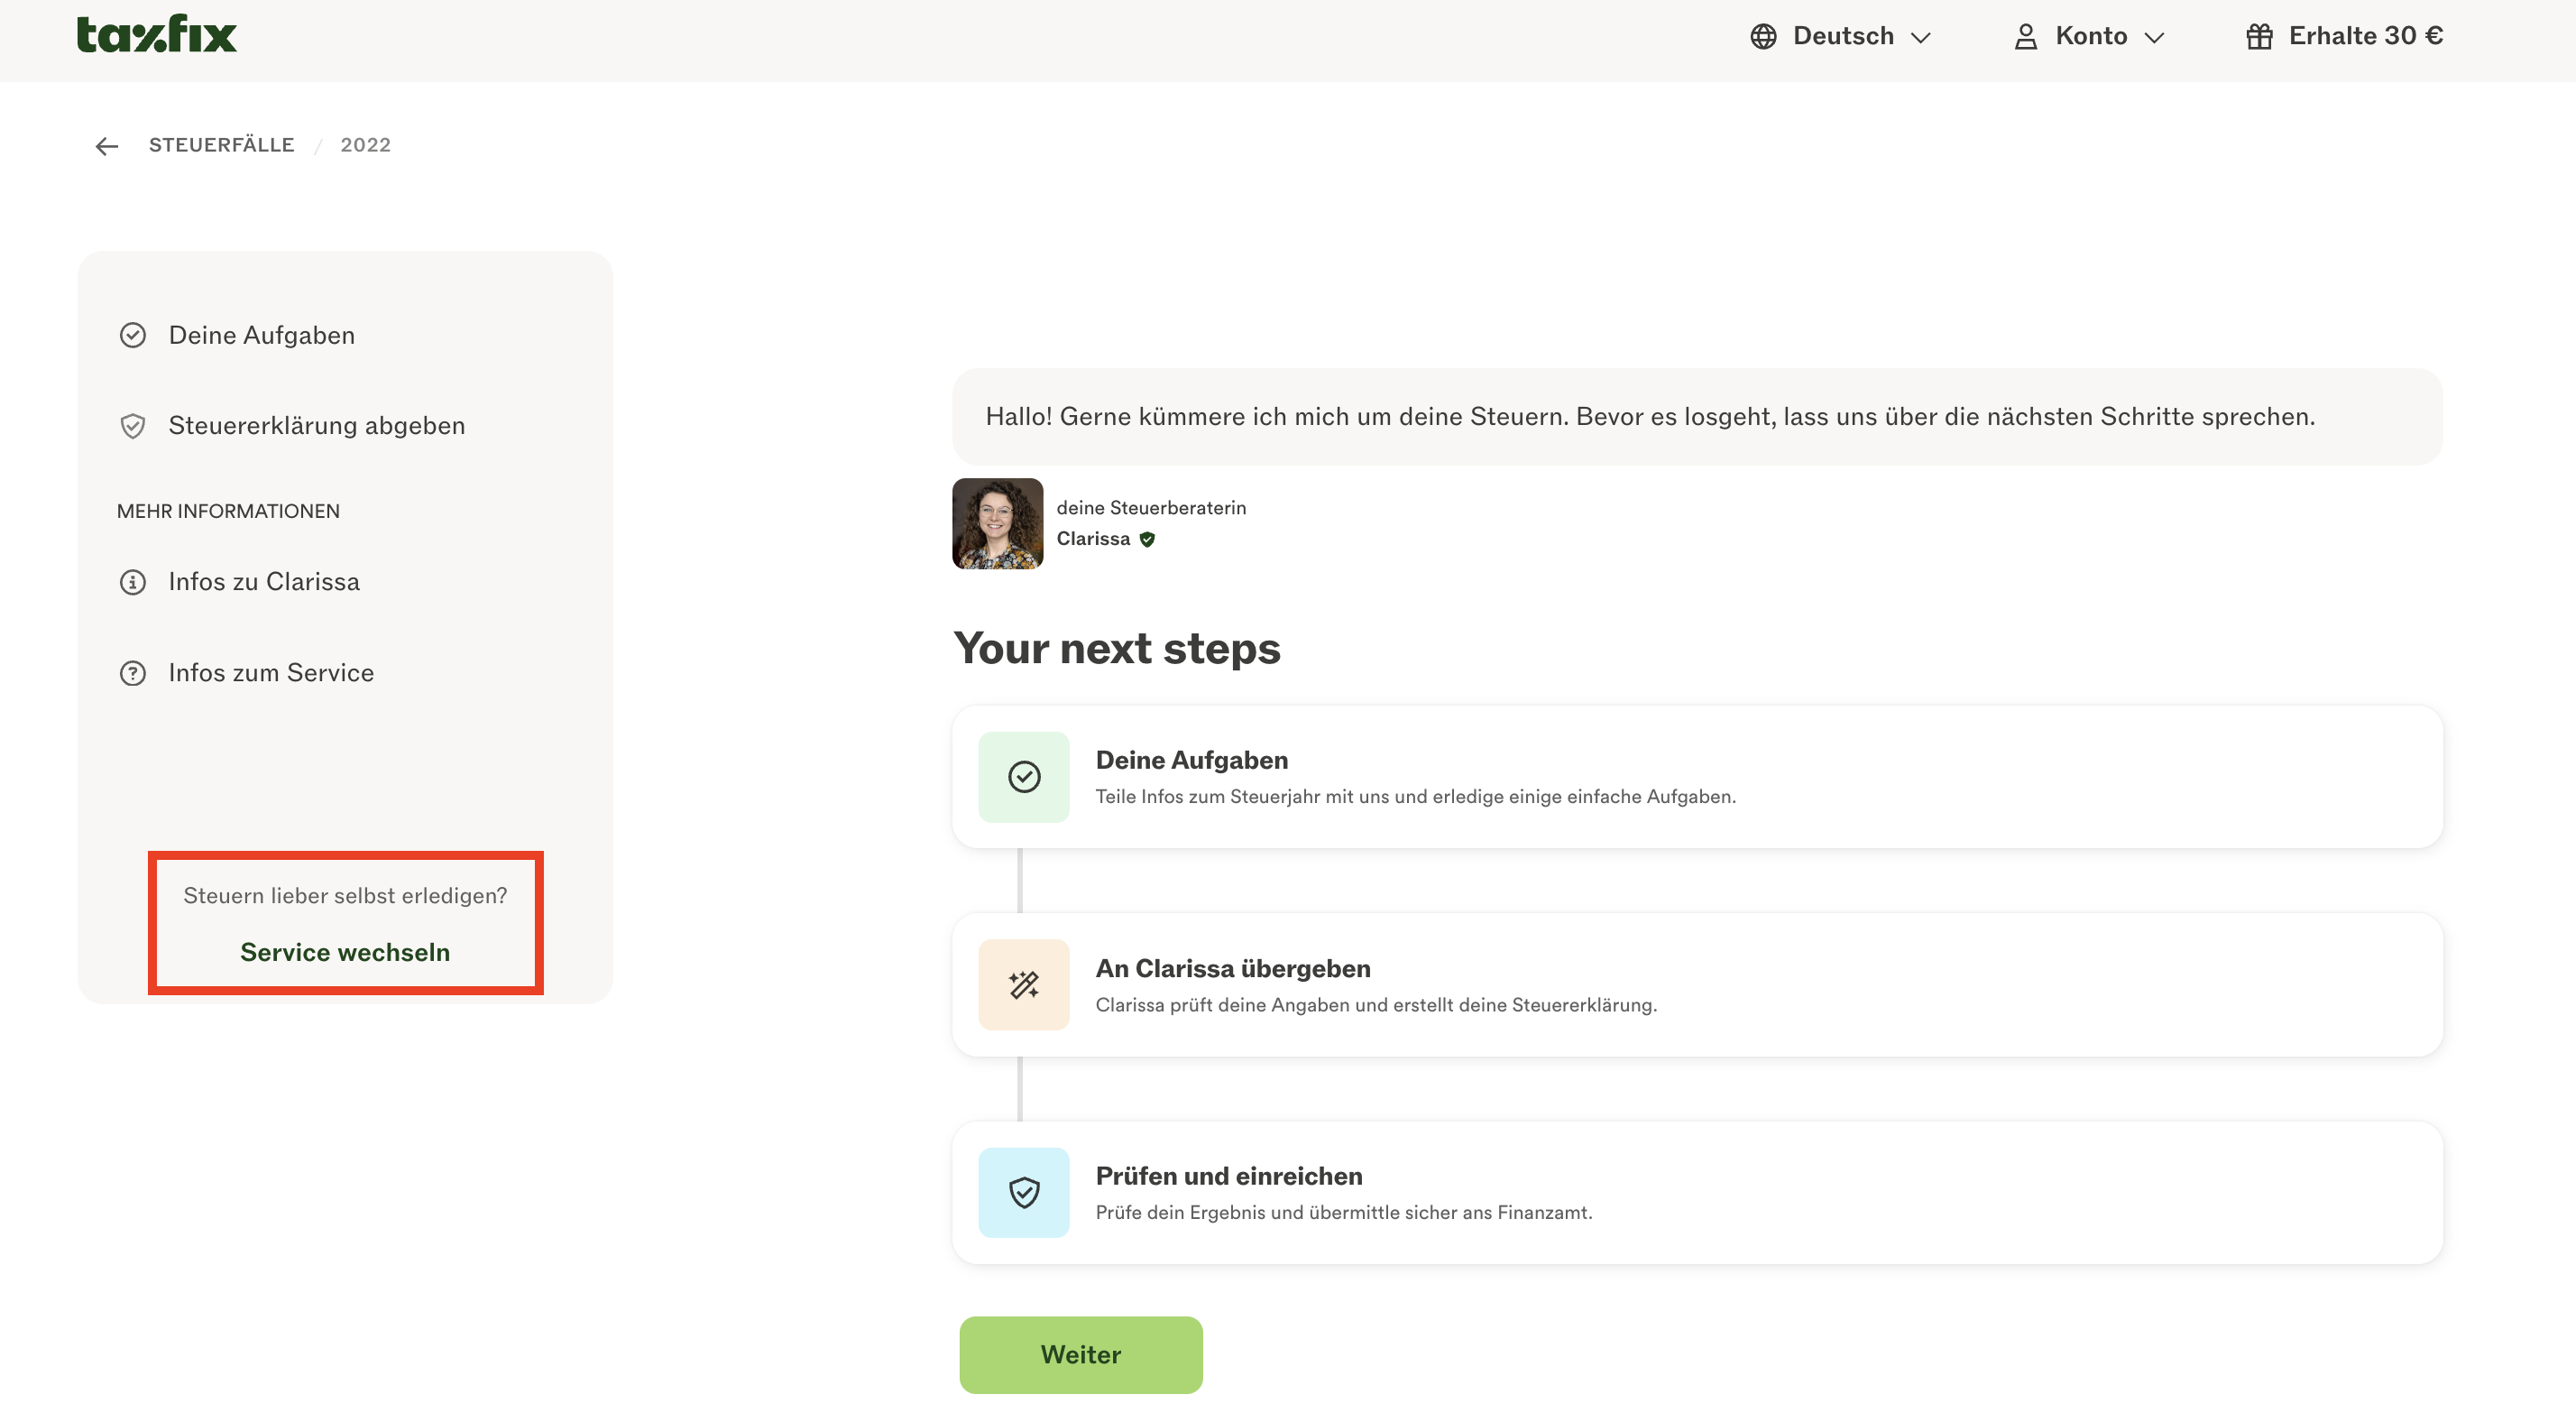Screen dimensions: 2576x1422
Task: Expand the Konto account menu
Action: (x=2088, y=36)
